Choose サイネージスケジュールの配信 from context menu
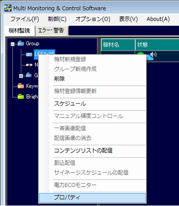Screen dimensions: 179x206 coord(92,173)
